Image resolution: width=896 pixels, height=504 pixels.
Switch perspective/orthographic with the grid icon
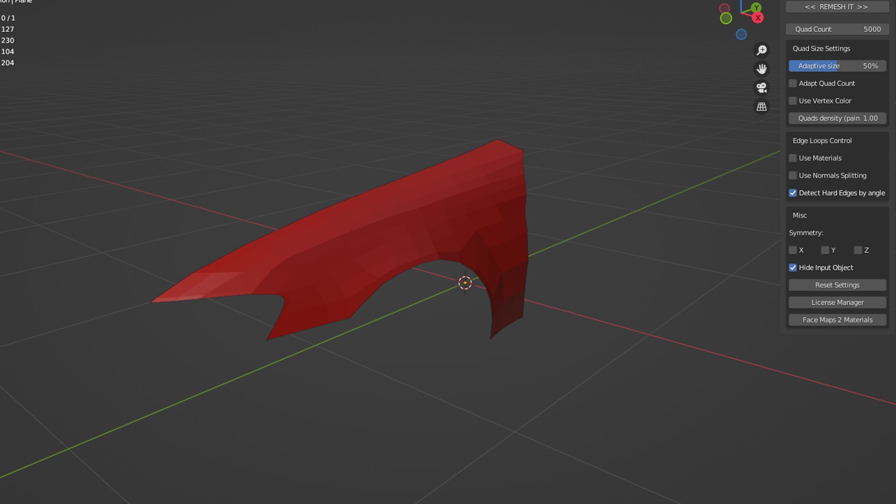coord(762,107)
